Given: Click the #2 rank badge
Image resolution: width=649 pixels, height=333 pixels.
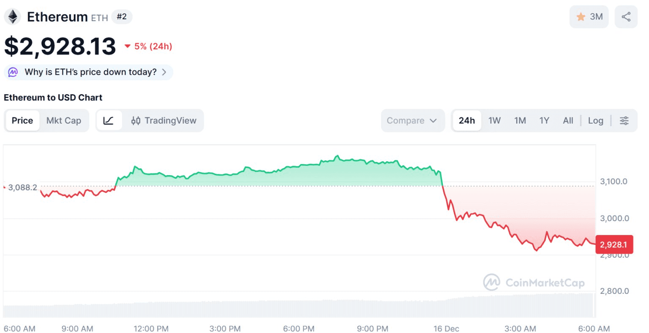Looking at the screenshot, I should tap(122, 17).
